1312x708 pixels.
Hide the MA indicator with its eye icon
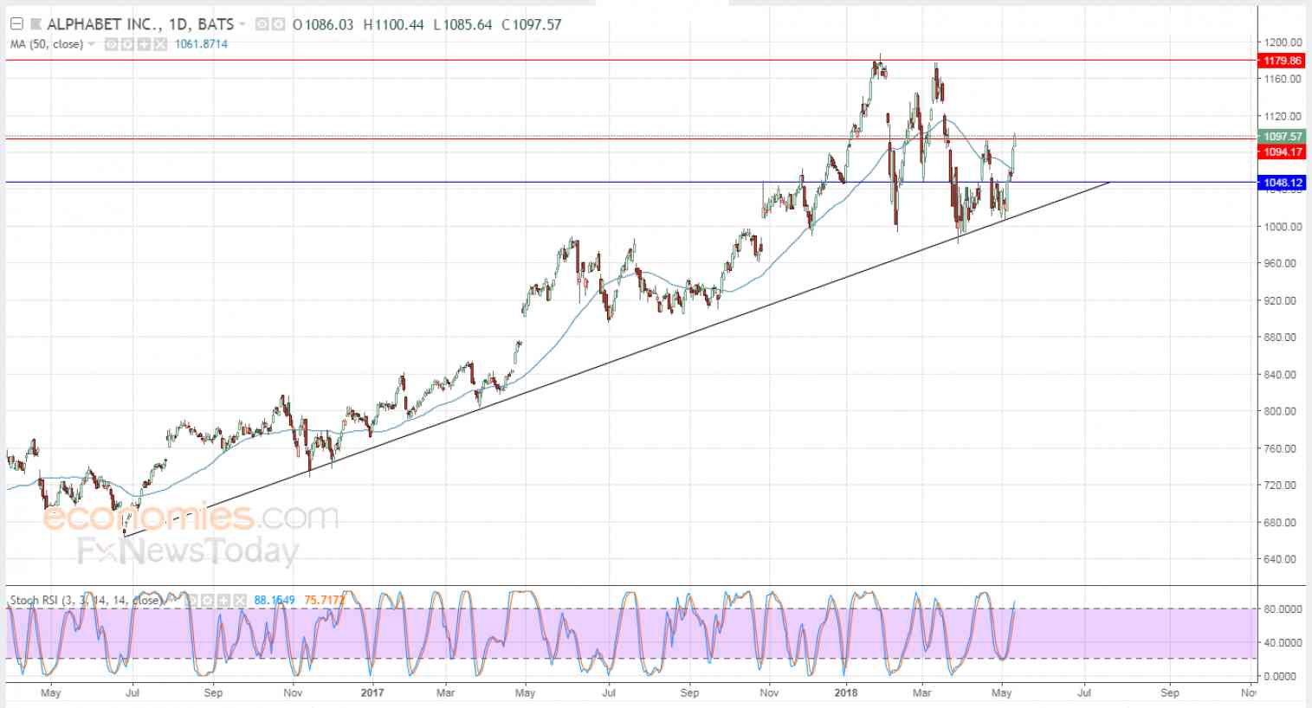point(111,44)
